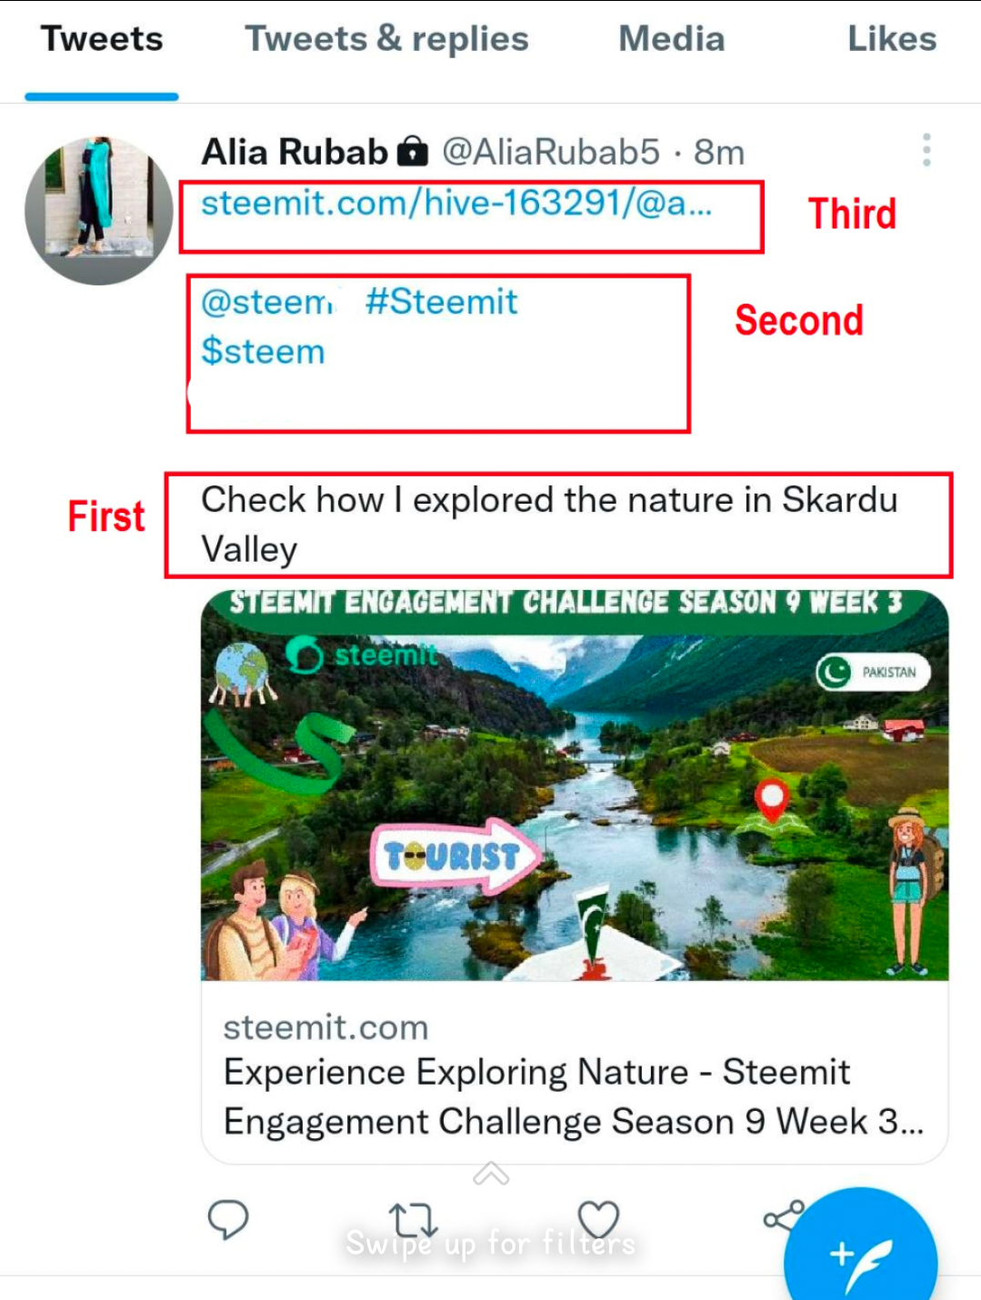Expand filters using the up chevron
This screenshot has width=981, height=1300.
[491, 1174]
